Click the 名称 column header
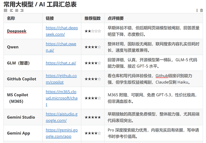 click(23, 18)
